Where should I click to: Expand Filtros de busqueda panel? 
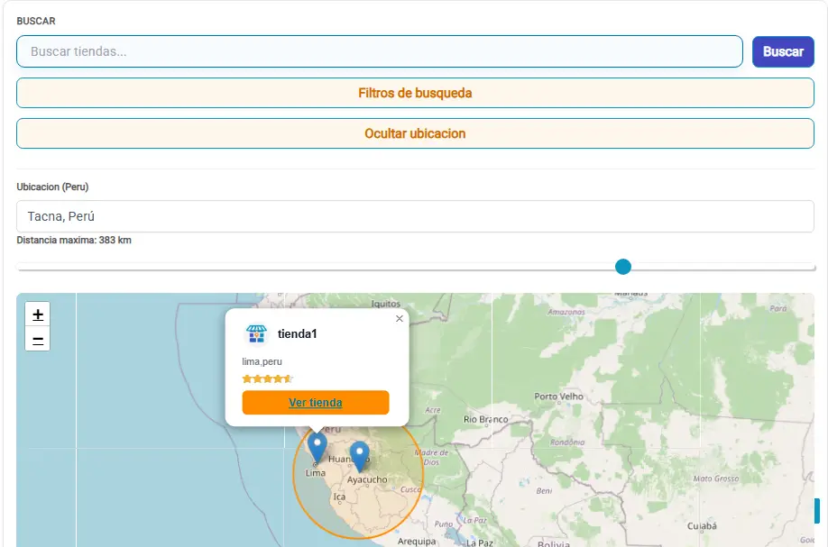(415, 93)
